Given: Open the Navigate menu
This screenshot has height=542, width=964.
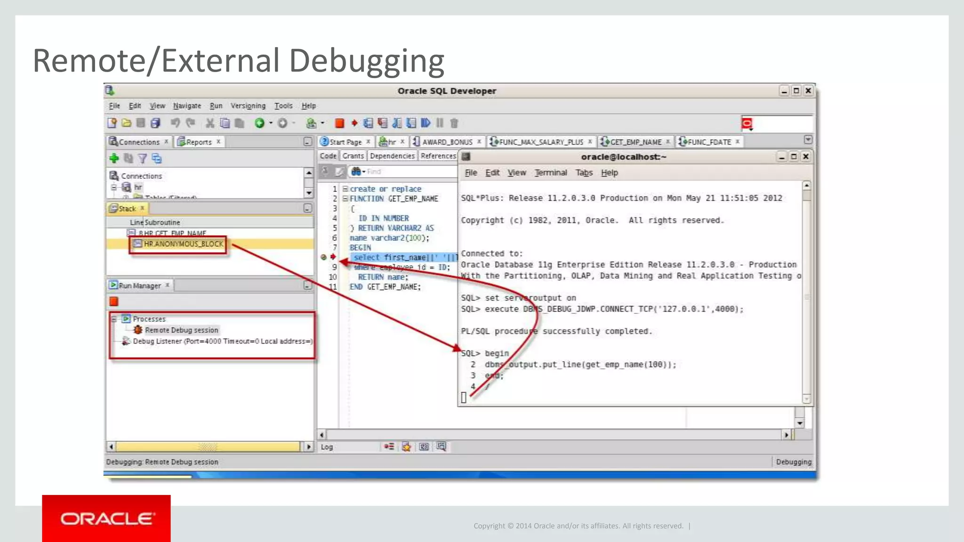Looking at the screenshot, I should pyautogui.click(x=187, y=106).
